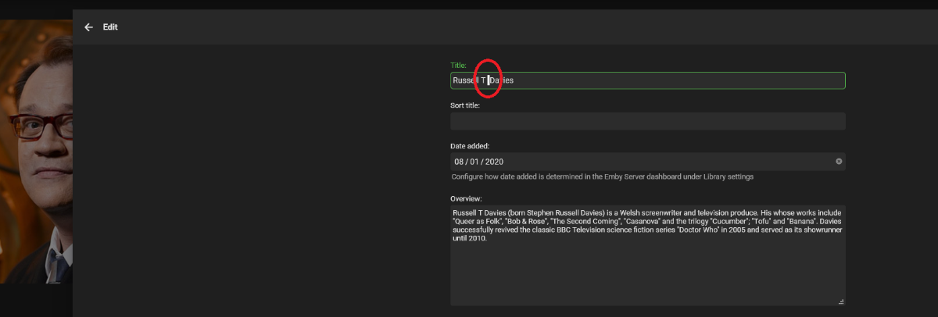Screen dimensions: 938x317
Task: Click the Title label
Action: tap(458, 65)
